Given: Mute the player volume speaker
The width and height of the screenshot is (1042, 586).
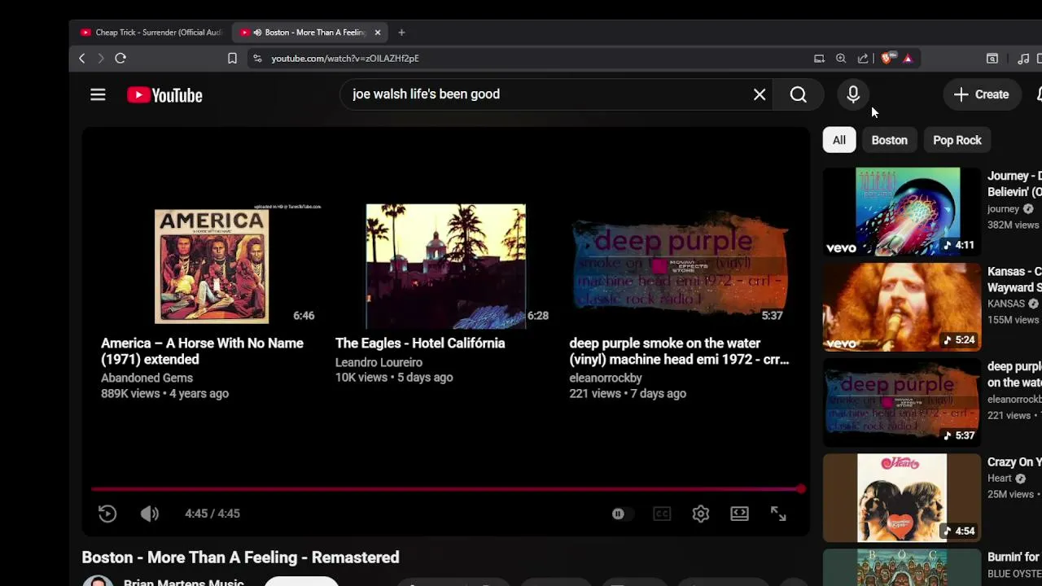Looking at the screenshot, I should [149, 514].
